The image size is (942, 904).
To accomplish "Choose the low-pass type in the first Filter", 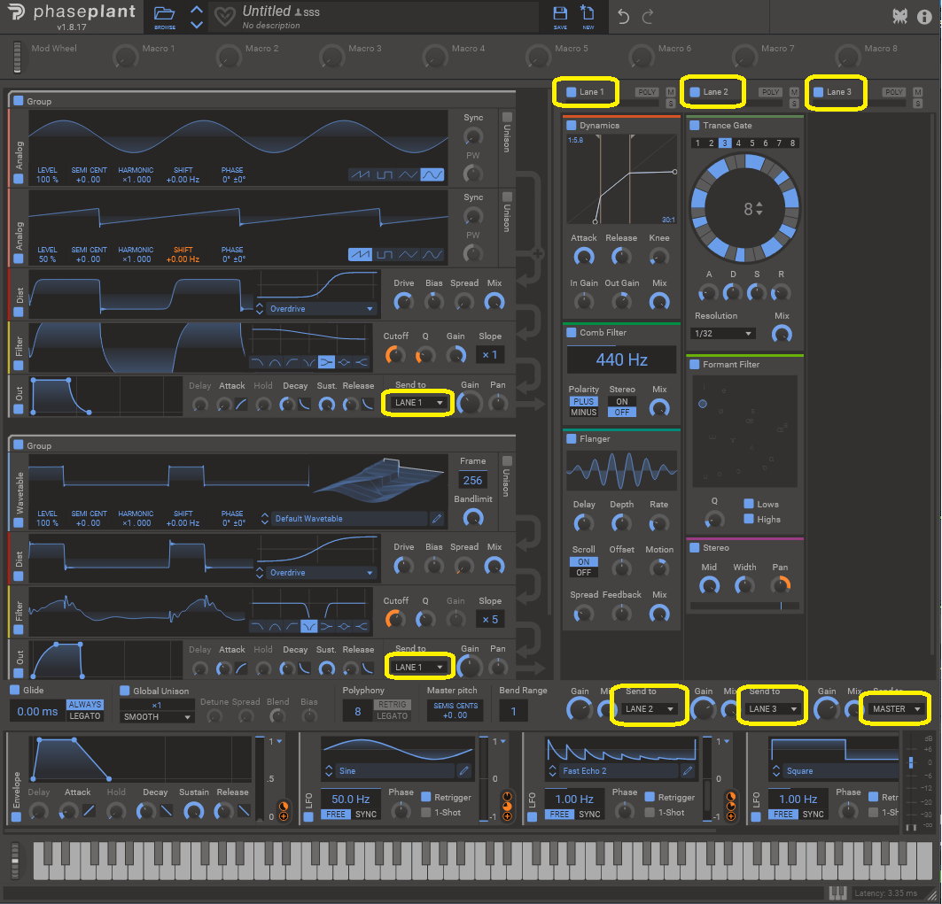I will [257, 362].
